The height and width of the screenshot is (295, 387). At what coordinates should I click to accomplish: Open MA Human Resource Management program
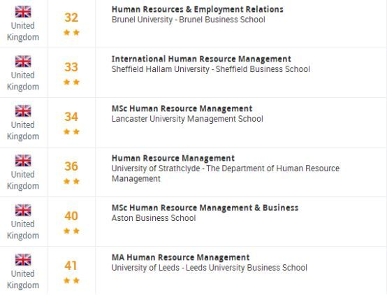pos(181,257)
